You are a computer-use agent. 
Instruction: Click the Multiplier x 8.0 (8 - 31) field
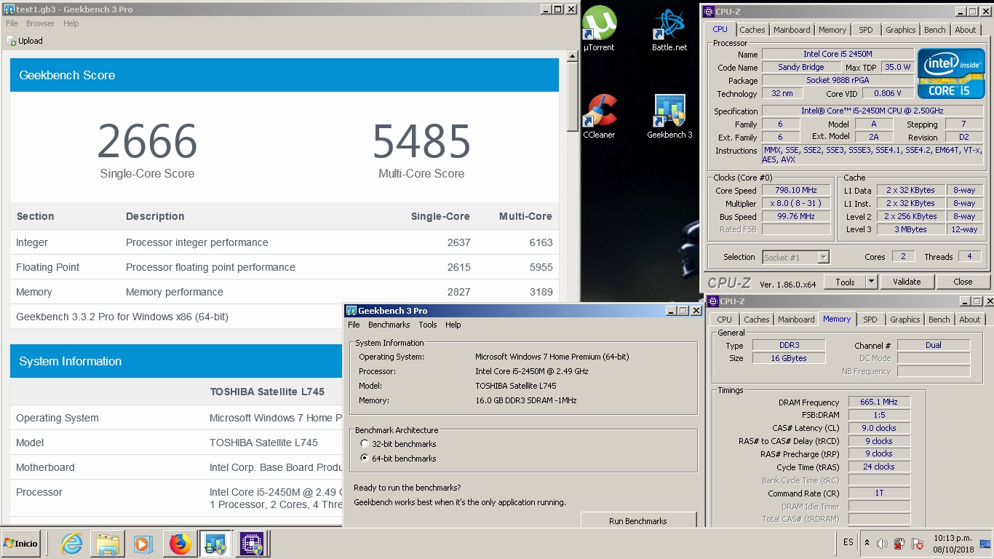point(795,204)
